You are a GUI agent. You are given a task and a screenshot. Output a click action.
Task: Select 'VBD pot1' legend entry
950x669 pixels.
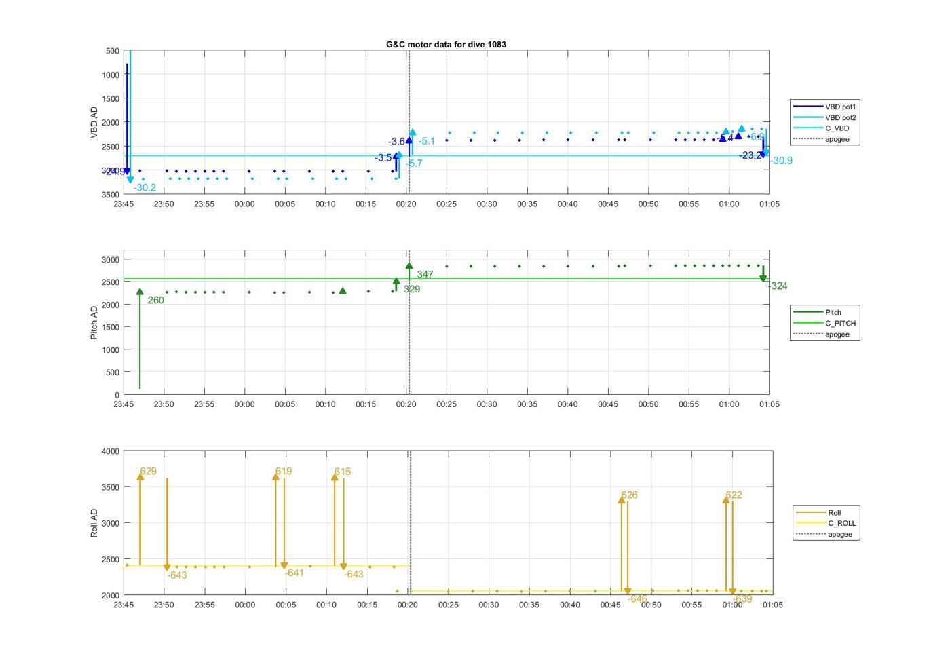pos(824,107)
